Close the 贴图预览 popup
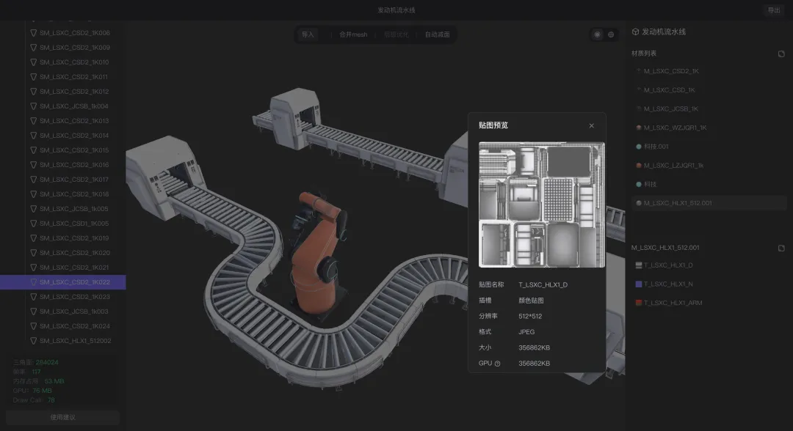793x431 pixels. 591,125
